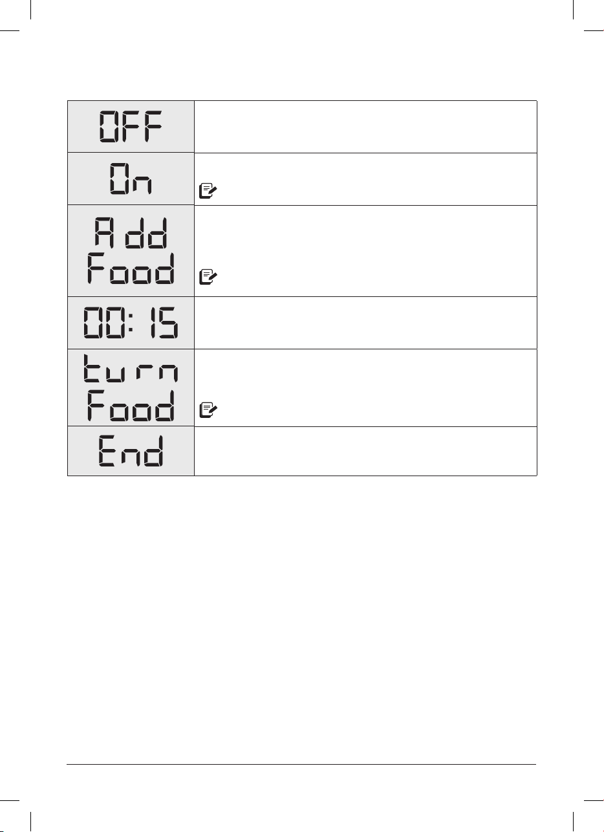
Task: Click the horizontal rule at page bottom
Action: tap(302, 764)
